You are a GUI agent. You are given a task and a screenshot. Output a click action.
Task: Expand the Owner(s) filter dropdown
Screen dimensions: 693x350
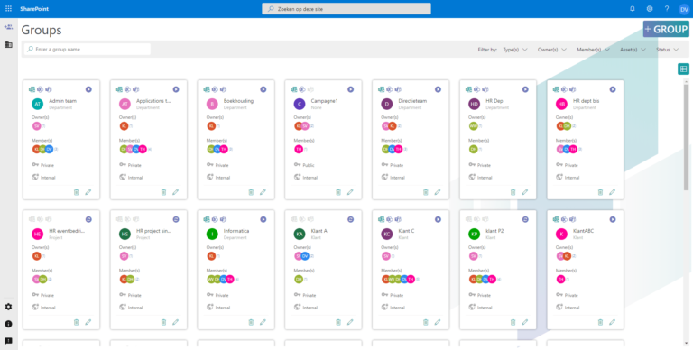point(552,50)
